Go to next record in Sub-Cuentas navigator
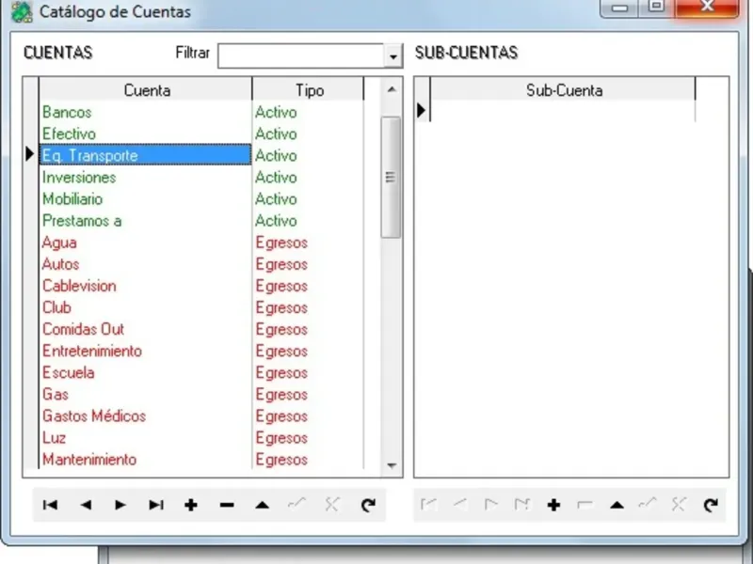The image size is (753, 564). point(491,505)
